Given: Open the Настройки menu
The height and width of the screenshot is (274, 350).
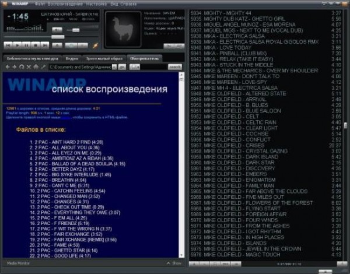Looking at the screenshot, I should click(x=96, y=4).
